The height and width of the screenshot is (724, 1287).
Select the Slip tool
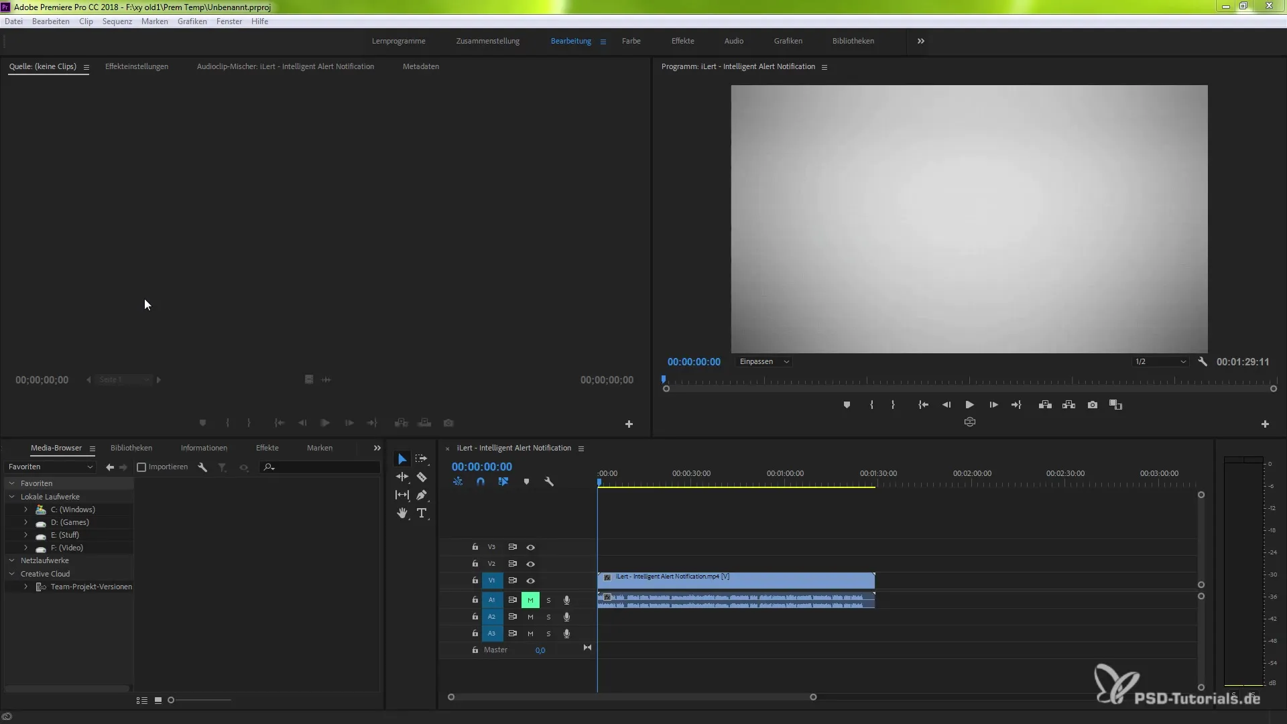point(402,495)
